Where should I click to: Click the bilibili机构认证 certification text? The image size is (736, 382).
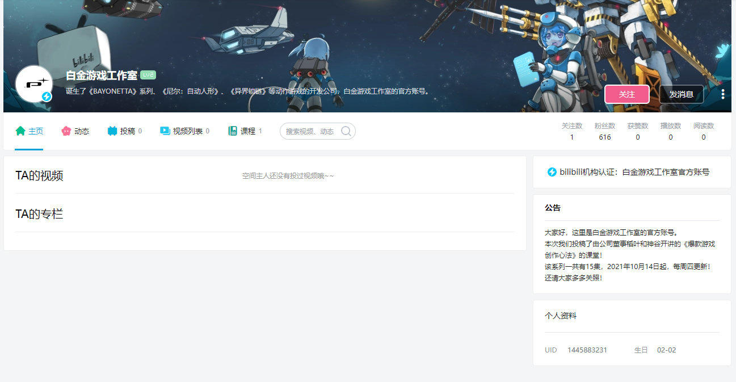pos(634,172)
